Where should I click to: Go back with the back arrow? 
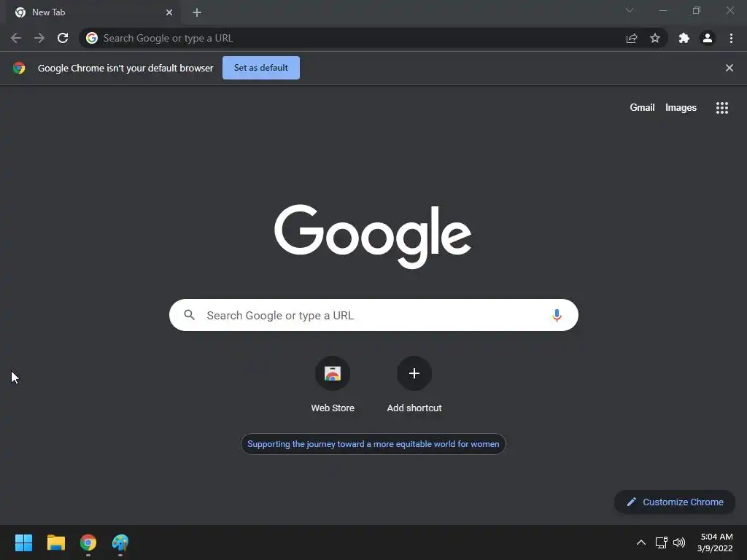[16, 38]
